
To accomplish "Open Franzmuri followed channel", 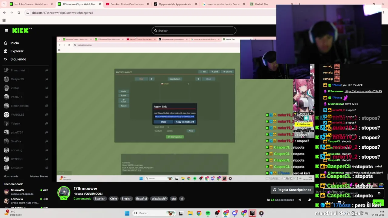I will [x=26, y=70].
